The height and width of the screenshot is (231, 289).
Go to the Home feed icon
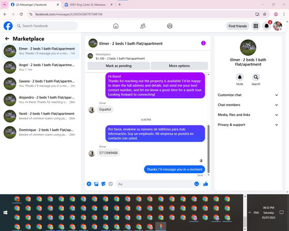tap(116, 26)
